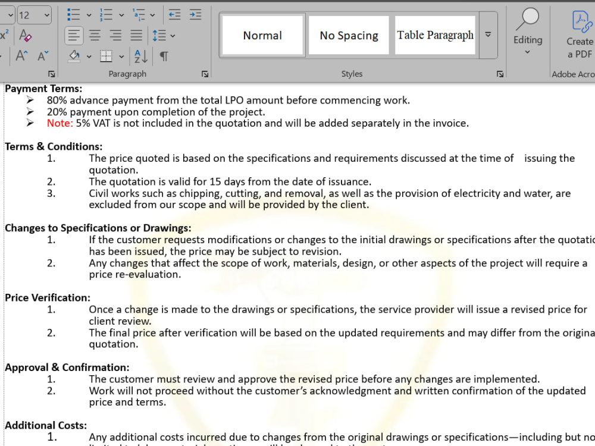Image resolution: width=595 pixels, height=446 pixels.
Task: Open the Borders dropdown arrow
Action: click(121, 56)
